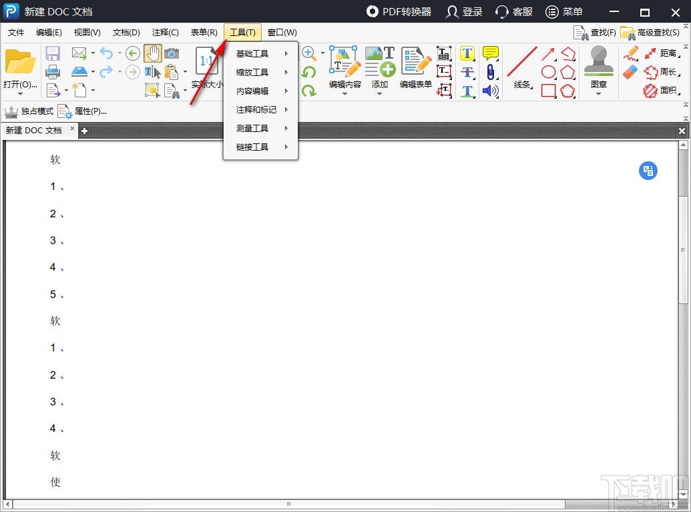Enable the text select tool
The height and width of the screenshot is (512, 691).
[x=152, y=72]
